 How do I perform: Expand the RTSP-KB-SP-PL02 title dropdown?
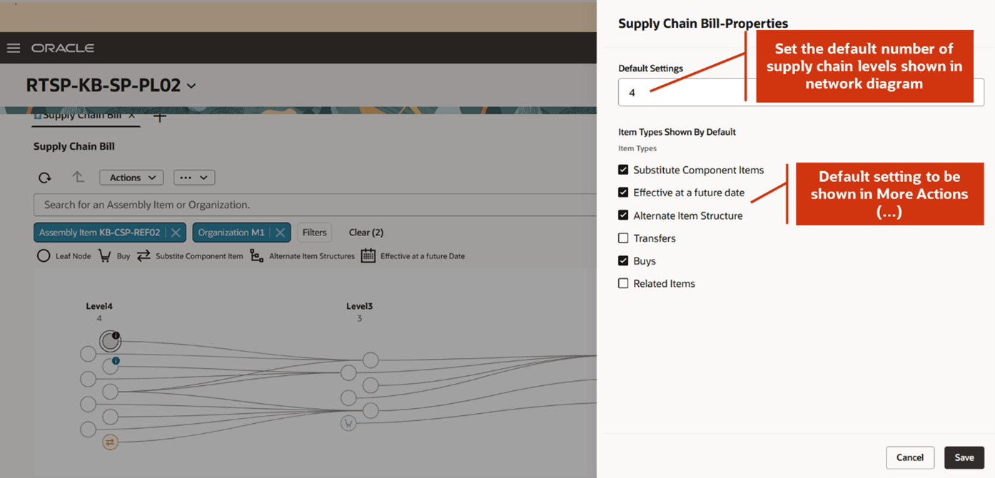coord(190,84)
